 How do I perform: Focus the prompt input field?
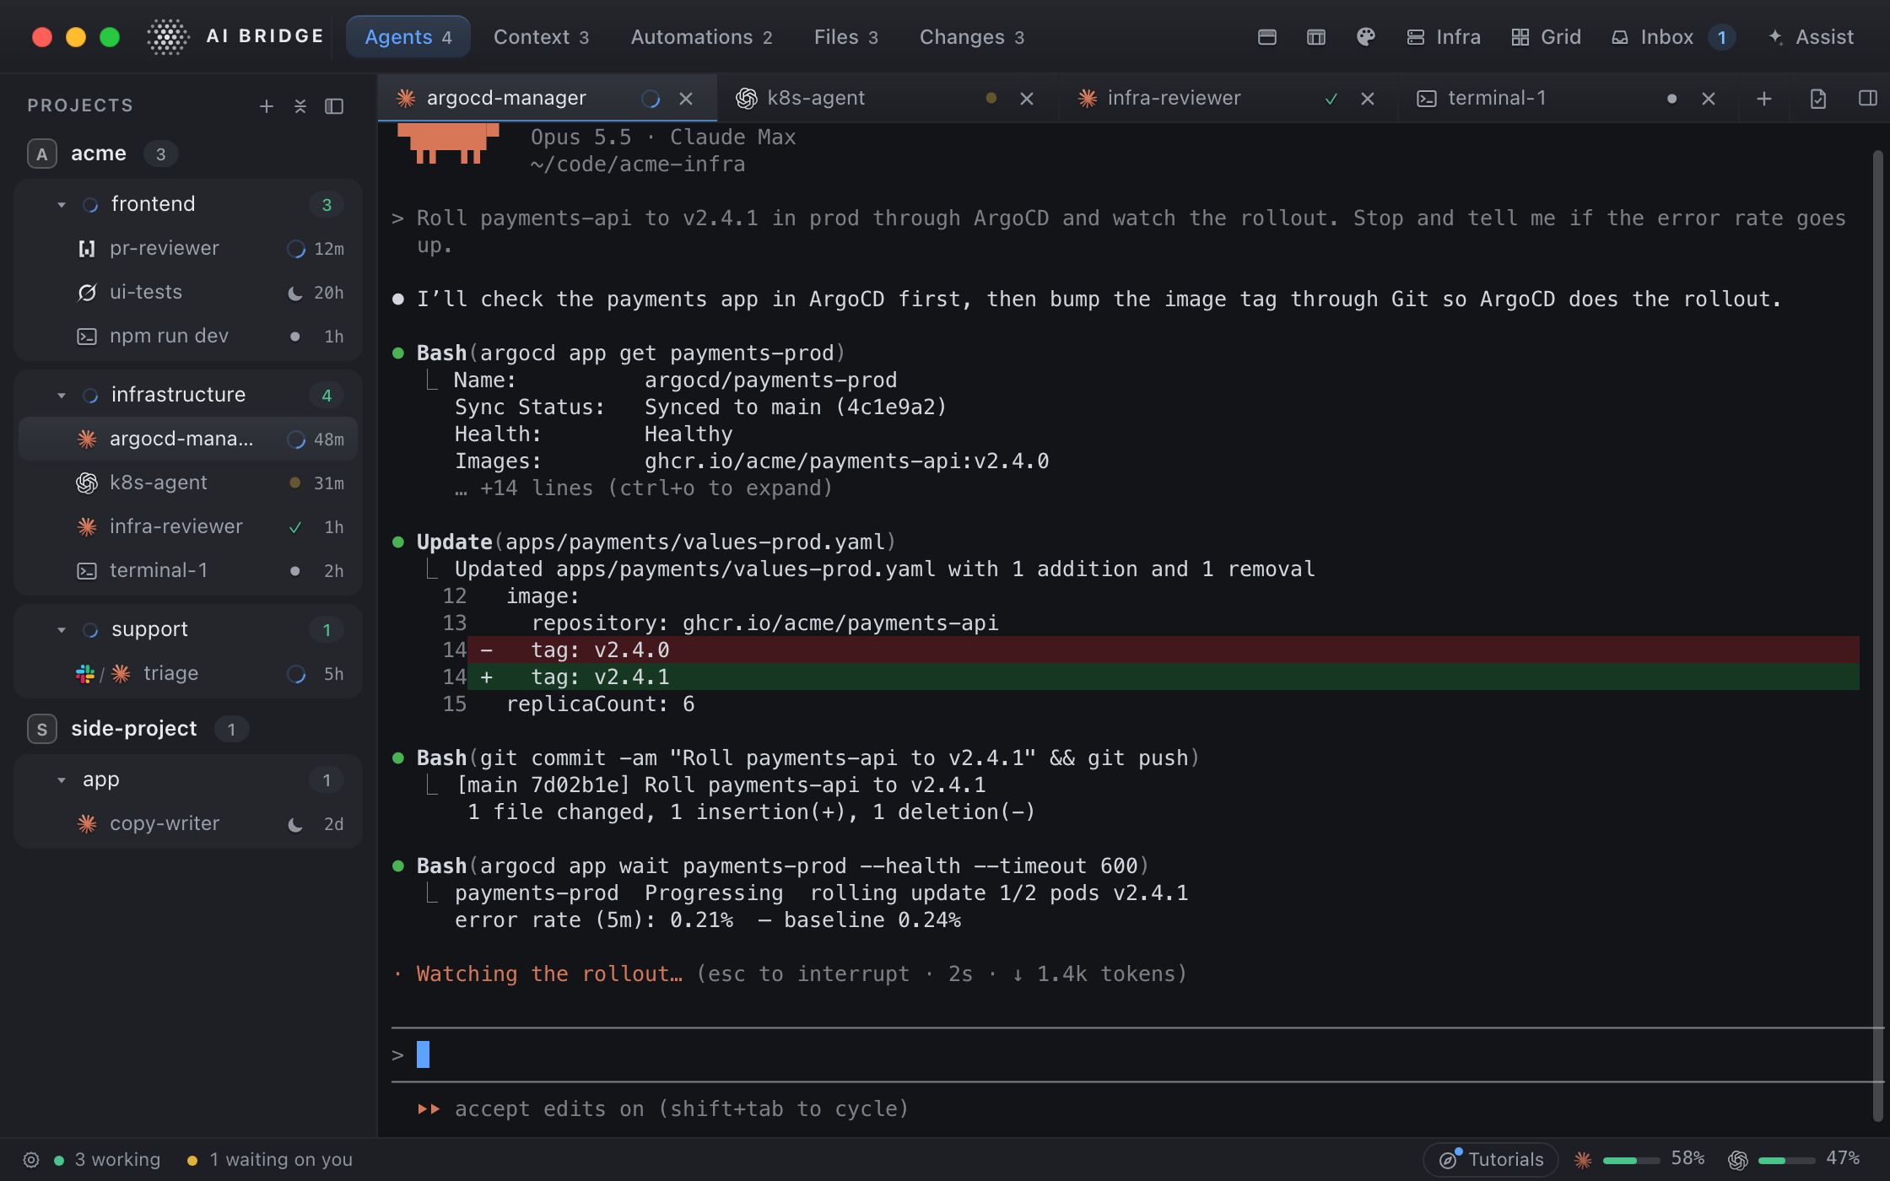(1137, 1054)
